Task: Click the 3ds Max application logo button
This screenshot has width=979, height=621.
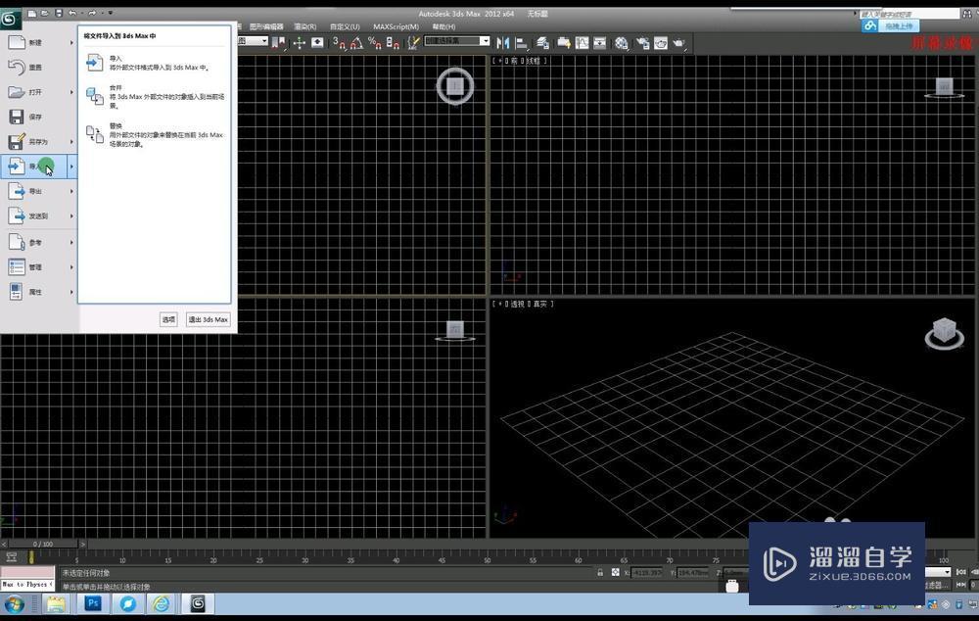Action: click(10, 19)
